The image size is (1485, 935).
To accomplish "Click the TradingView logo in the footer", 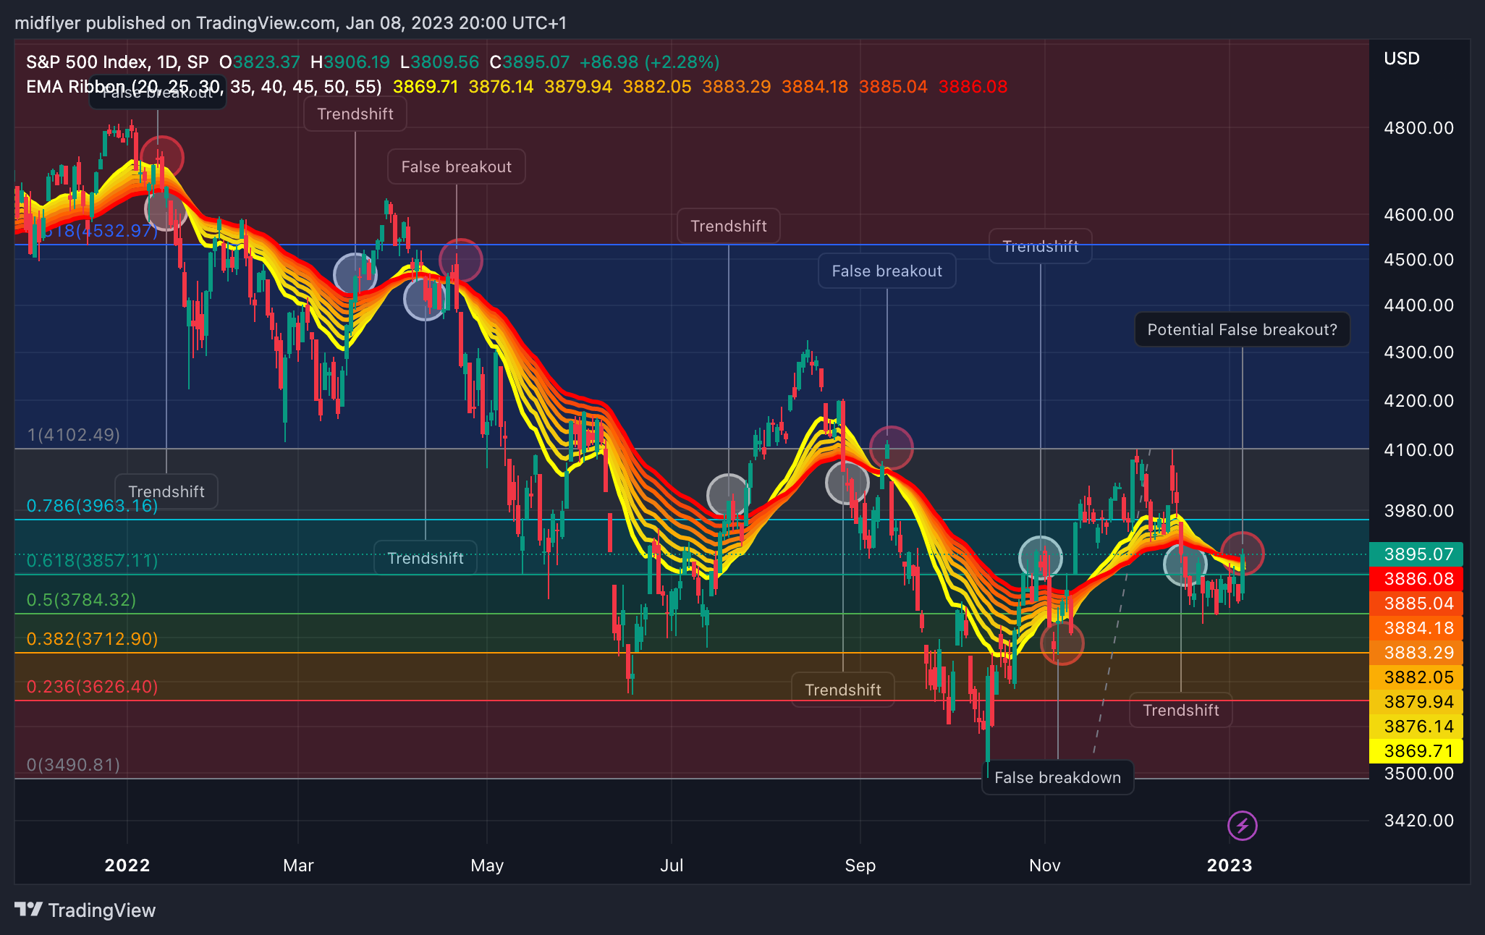I will coord(85,910).
